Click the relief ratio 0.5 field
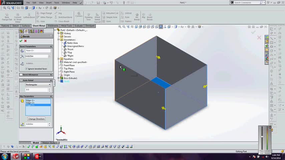This screenshot has width=285, height=160. point(36,90)
